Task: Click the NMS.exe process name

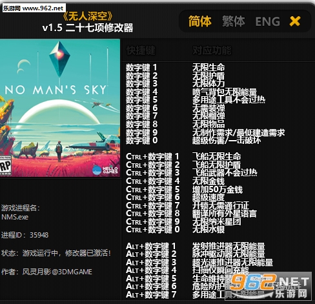Action: coord(15,217)
